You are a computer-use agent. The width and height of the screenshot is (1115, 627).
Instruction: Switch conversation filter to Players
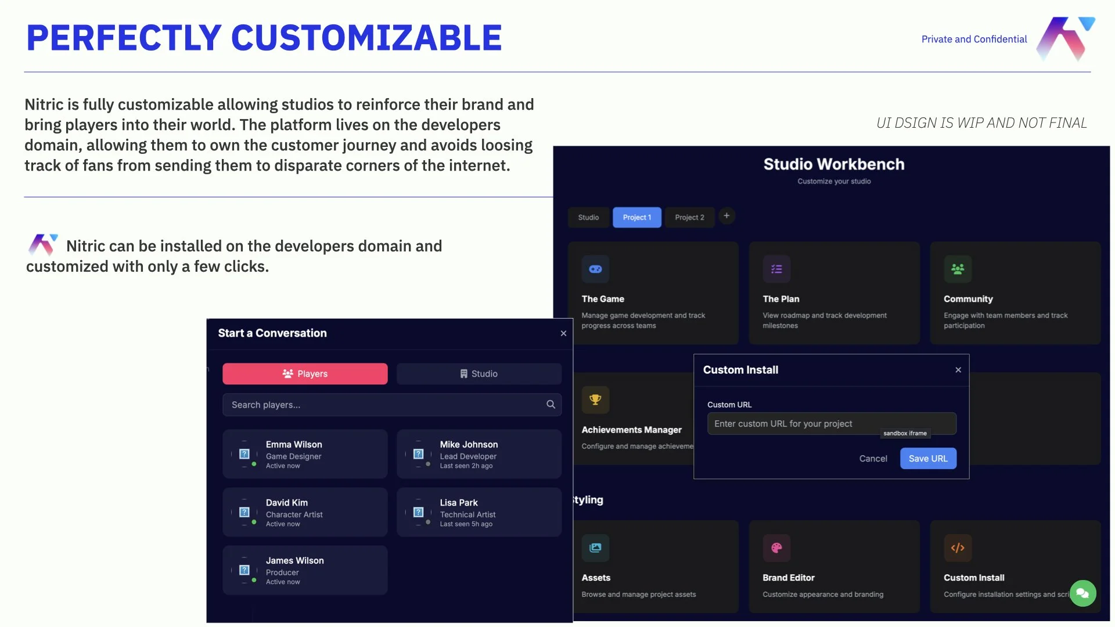305,374
